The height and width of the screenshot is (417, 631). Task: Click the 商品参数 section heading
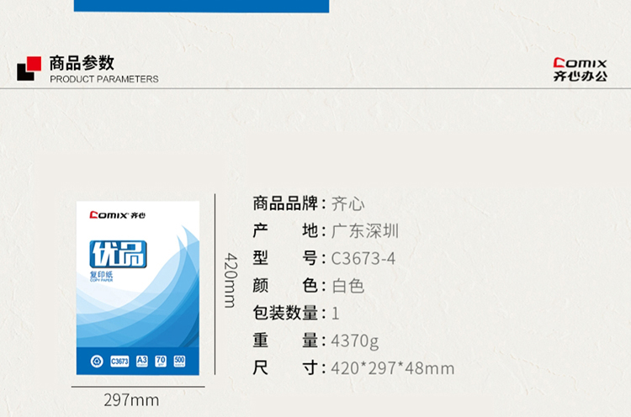82,62
